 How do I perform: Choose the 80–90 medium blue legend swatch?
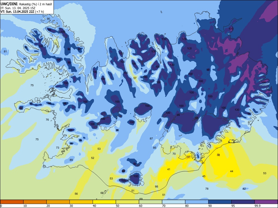click(x=197, y=202)
